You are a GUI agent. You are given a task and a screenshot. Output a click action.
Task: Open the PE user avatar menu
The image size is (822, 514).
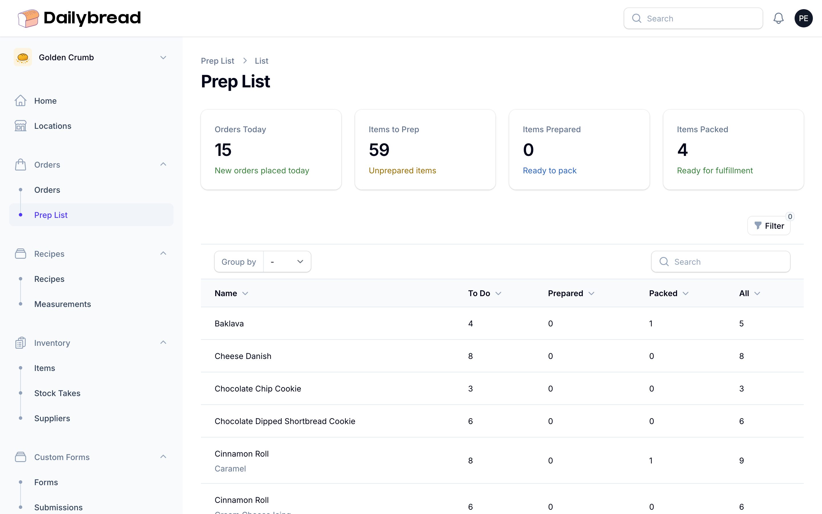[803, 18]
